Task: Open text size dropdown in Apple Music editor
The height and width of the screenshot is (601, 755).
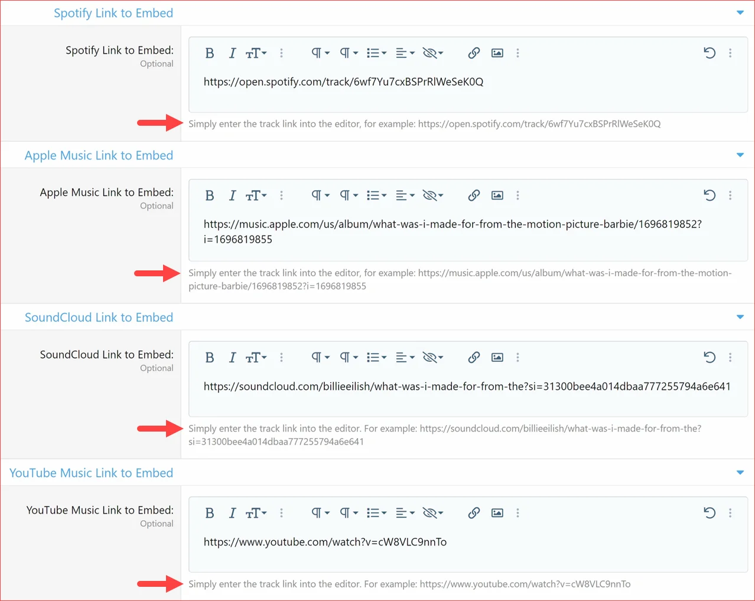Action: click(256, 195)
